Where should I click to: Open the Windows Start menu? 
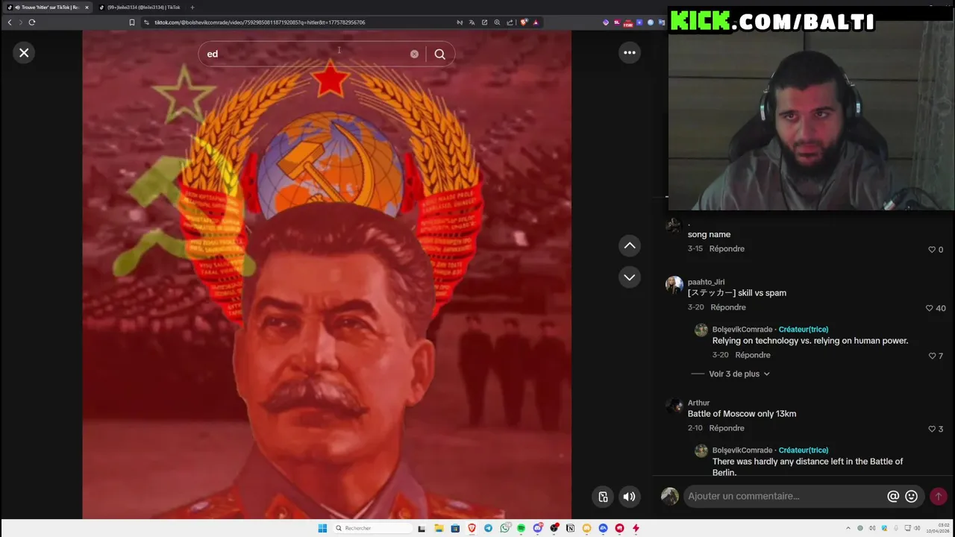(322, 528)
